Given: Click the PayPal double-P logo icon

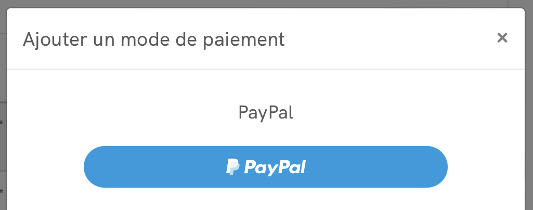Looking at the screenshot, I should click(232, 167).
